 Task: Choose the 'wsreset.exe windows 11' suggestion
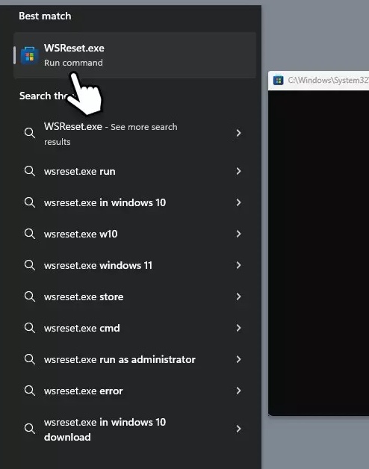tap(134, 265)
